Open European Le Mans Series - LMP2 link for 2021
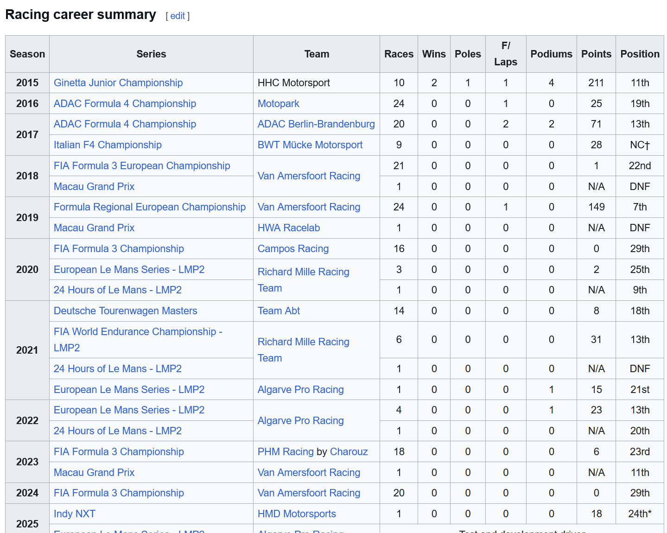Screen dimensions: 667x533 coord(129,389)
